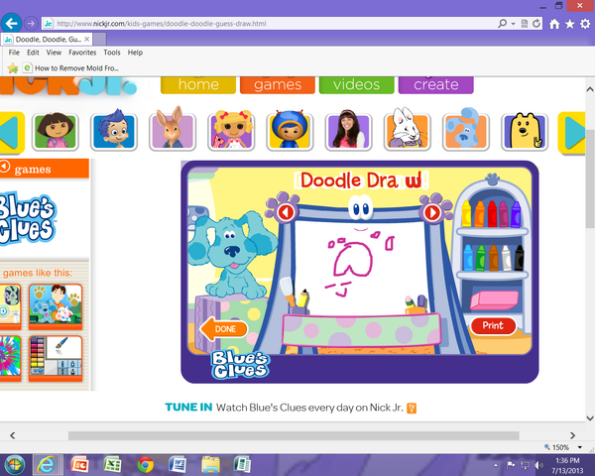This screenshot has width=595, height=476.
Task: Open the Edit menu
Action: tap(33, 53)
